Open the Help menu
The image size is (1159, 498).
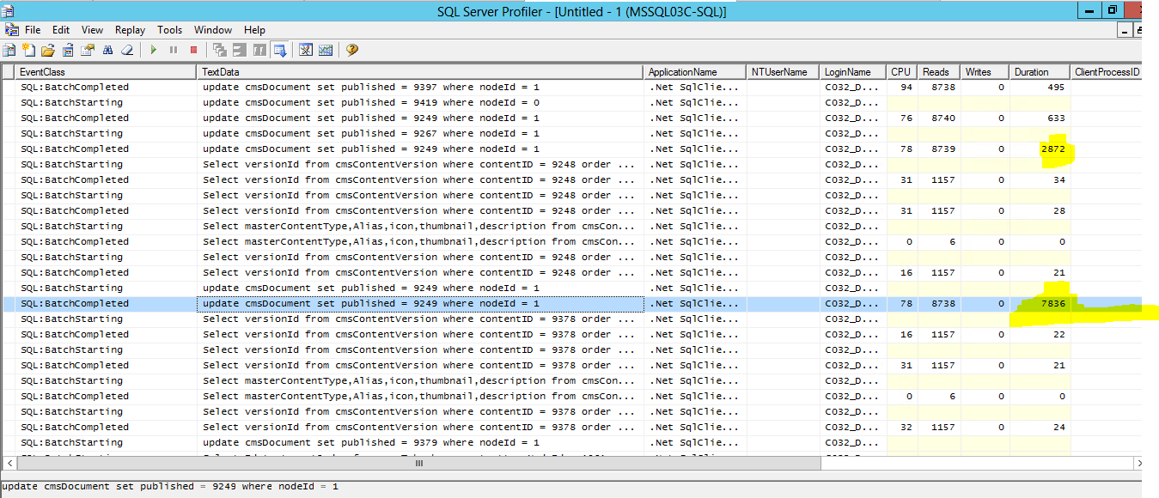click(254, 30)
